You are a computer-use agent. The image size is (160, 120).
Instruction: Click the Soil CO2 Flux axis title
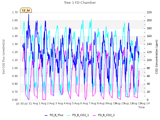[3, 57]
